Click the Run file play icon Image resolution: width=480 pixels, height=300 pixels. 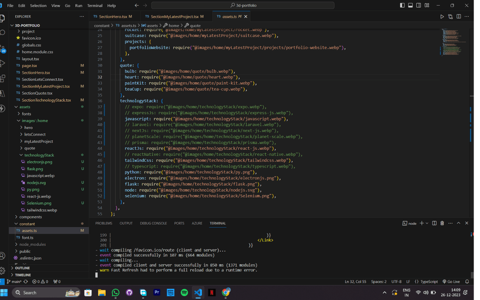pyautogui.click(x=442, y=16)
